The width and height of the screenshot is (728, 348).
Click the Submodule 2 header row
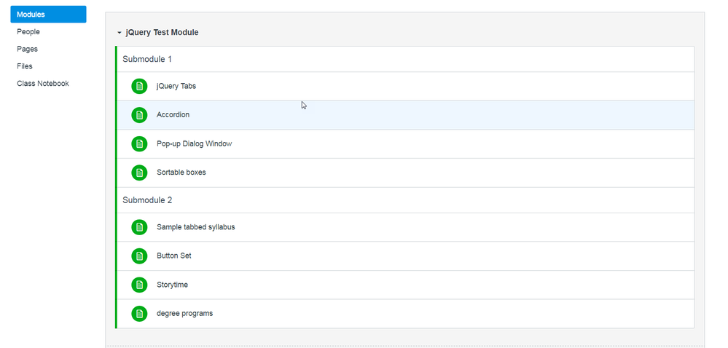pos(147,200)
